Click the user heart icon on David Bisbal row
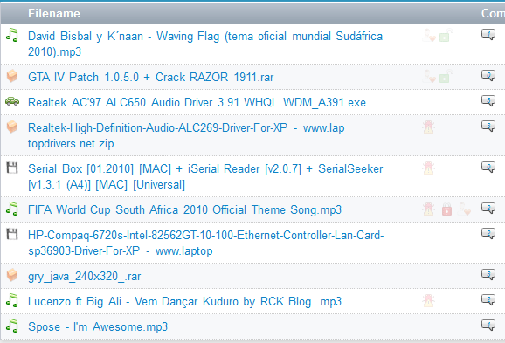The image size is (505, 343). pyautogui.click(x=429, y=36)
